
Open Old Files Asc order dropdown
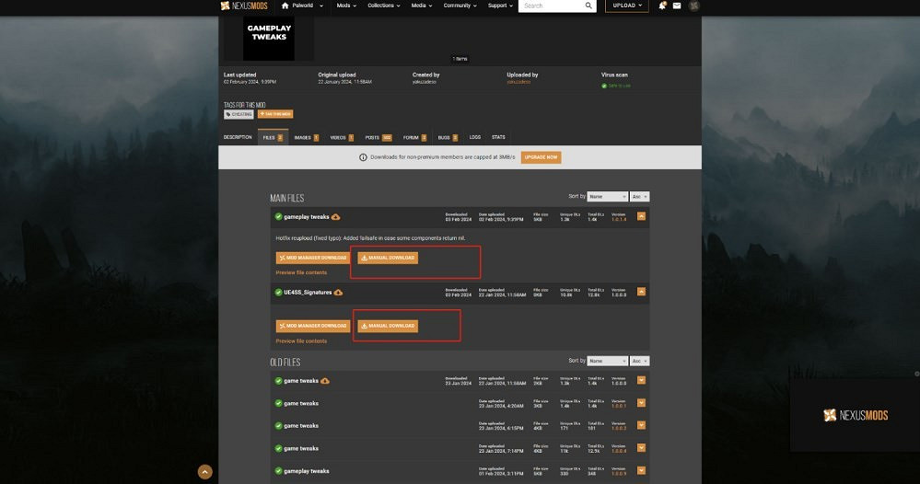(639, 361)
